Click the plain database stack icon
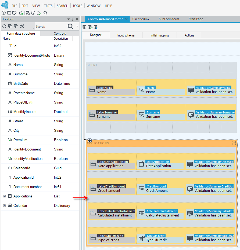This screenshot has height=250, width=240. [x=84, y=27]
